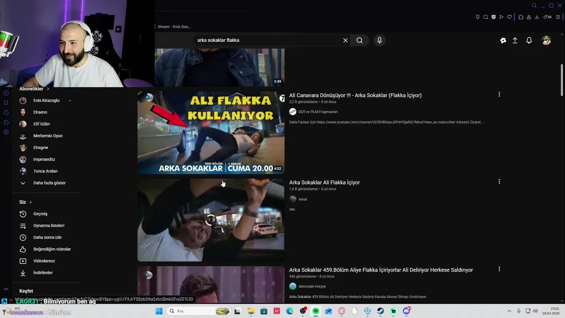565x318 pixels.
Task: Click the YouTube page vertical scrollbar
Action: click(562, 79)
